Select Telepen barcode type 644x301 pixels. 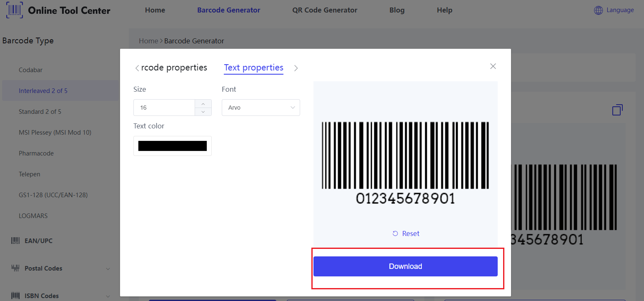tap(30, 174)
